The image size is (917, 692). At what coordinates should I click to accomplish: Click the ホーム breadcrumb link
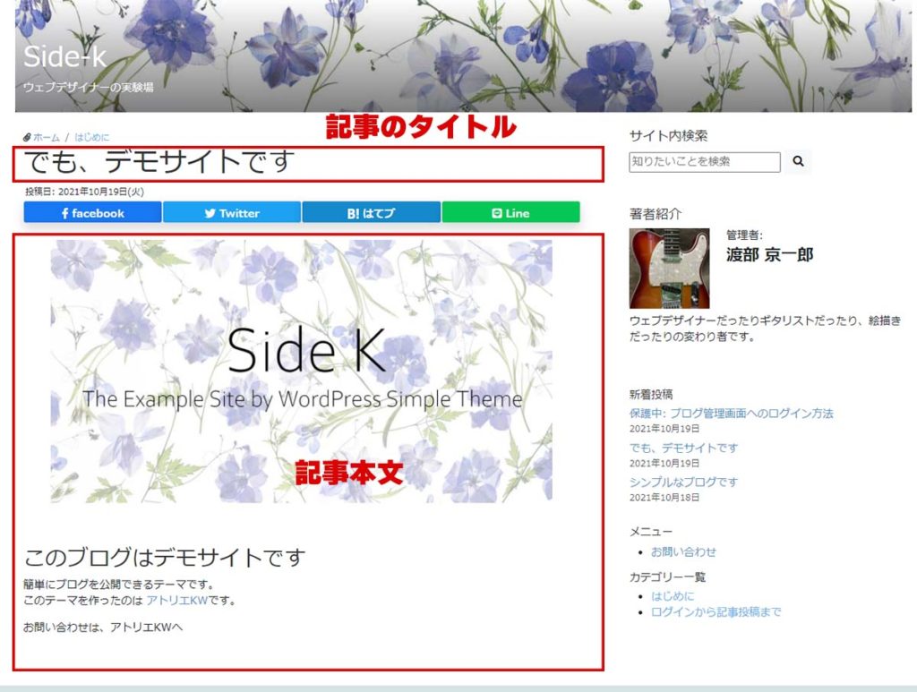coord(46,138)
